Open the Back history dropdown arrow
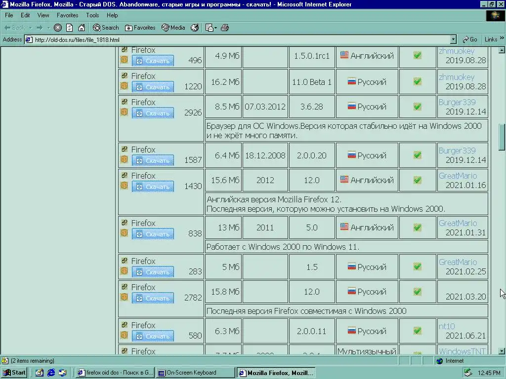 click(30, 28)
